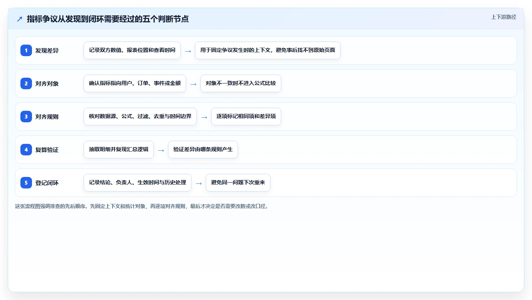Click the step 5 number badge
532x300 pixels.
[x=26, y=182]
